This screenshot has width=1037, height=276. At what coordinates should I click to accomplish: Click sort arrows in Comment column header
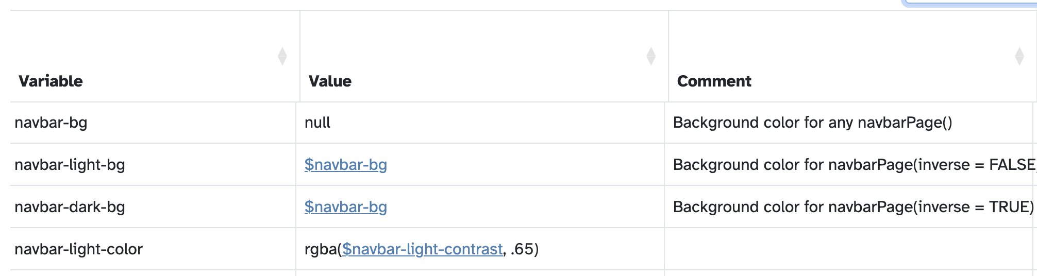tap(1019, 56)
